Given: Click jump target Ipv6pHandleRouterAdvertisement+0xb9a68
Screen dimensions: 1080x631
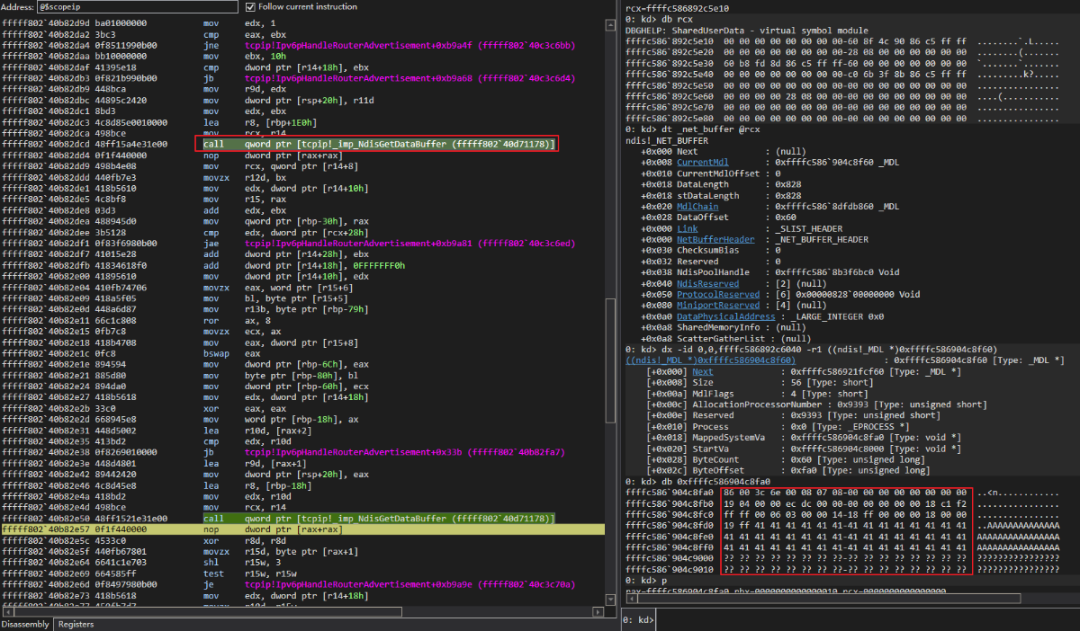Looking at the screenshot, I should pos(409,77).
